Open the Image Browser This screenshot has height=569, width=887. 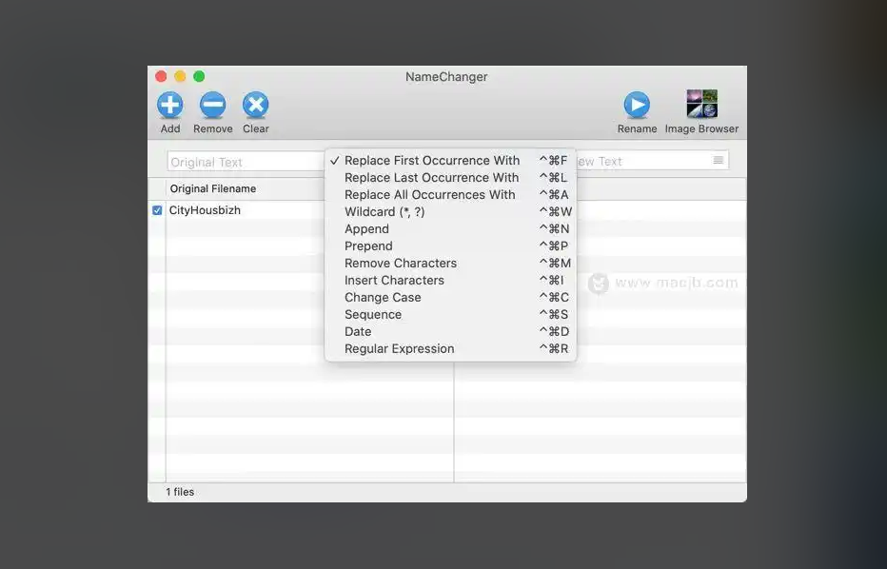click(702, 104)
